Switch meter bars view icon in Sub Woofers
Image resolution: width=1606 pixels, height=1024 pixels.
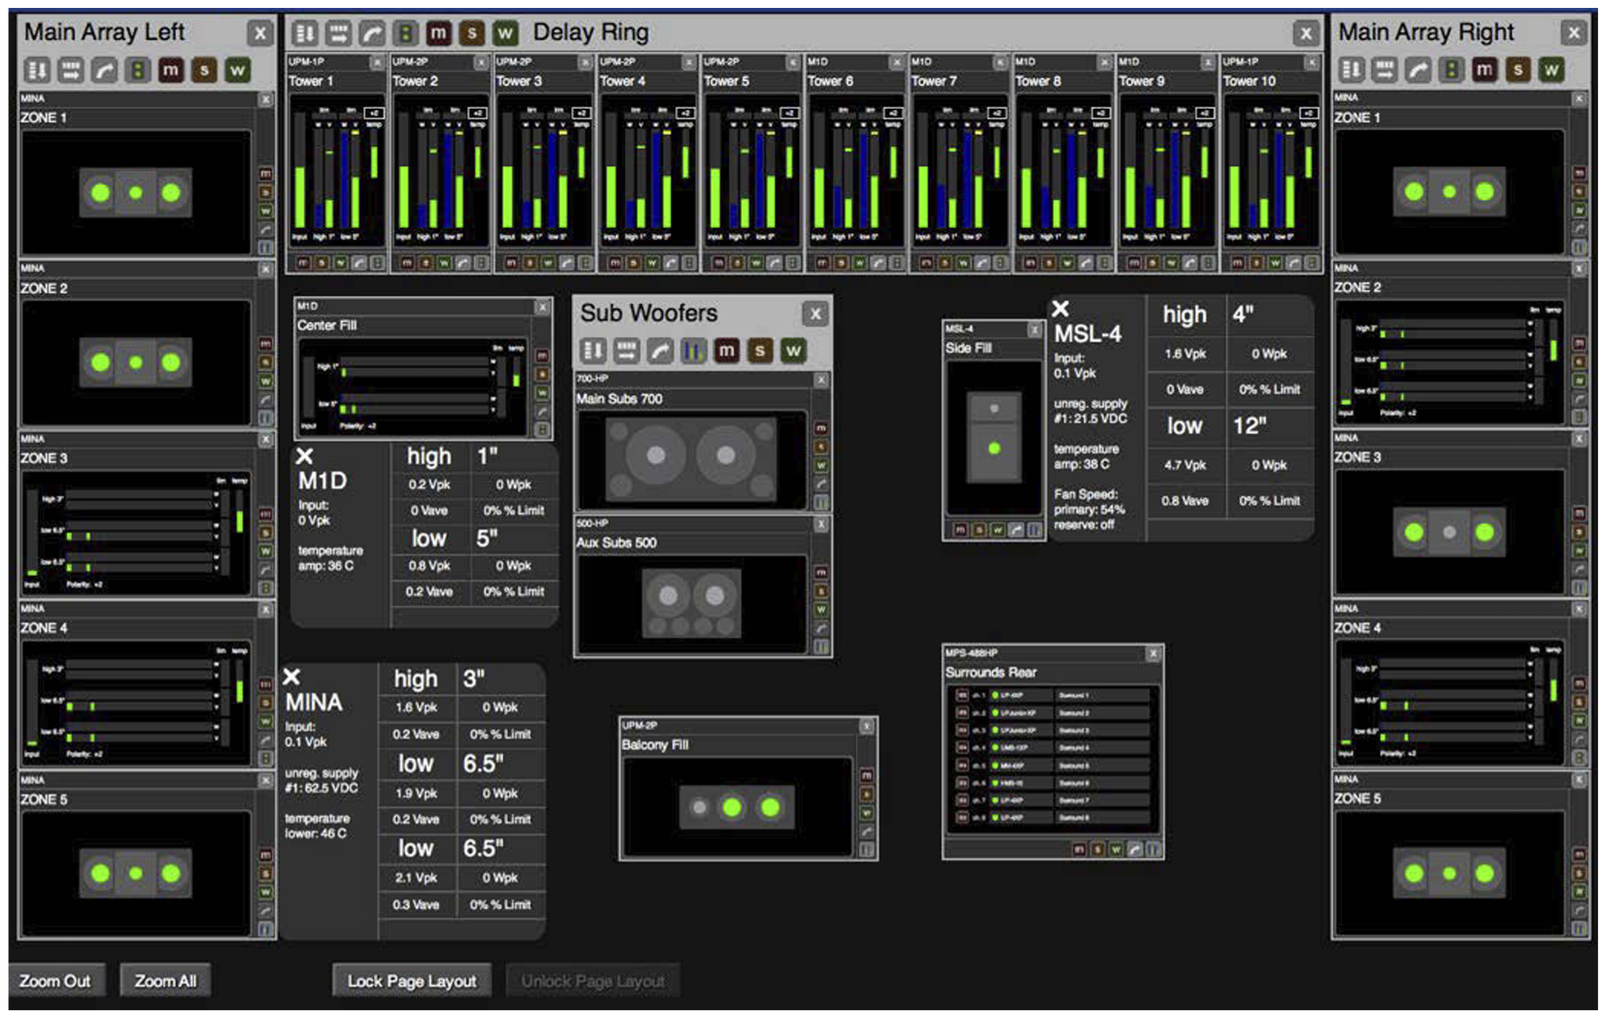point(692,351)
